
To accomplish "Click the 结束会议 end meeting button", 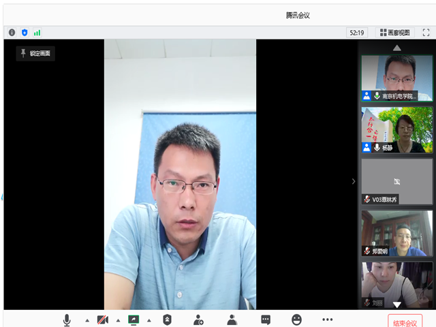I will coord(405,322).
